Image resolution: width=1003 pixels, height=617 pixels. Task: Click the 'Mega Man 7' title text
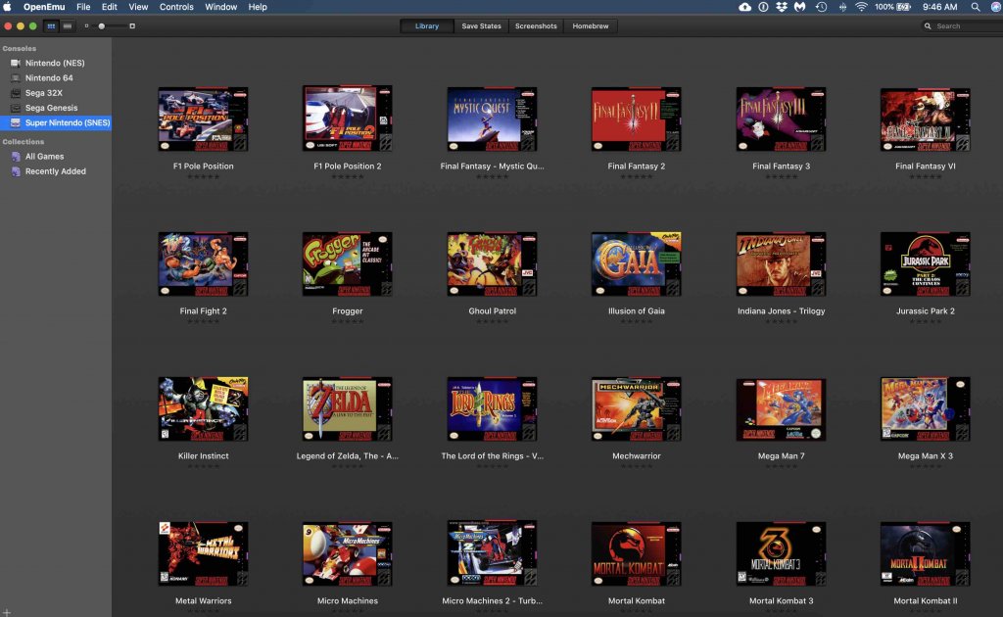pos(781,455)
